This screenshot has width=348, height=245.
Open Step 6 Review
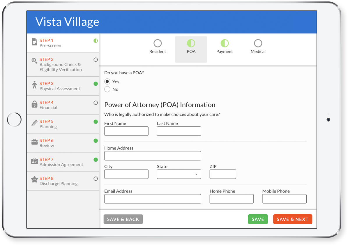click(x=63, y=143)
